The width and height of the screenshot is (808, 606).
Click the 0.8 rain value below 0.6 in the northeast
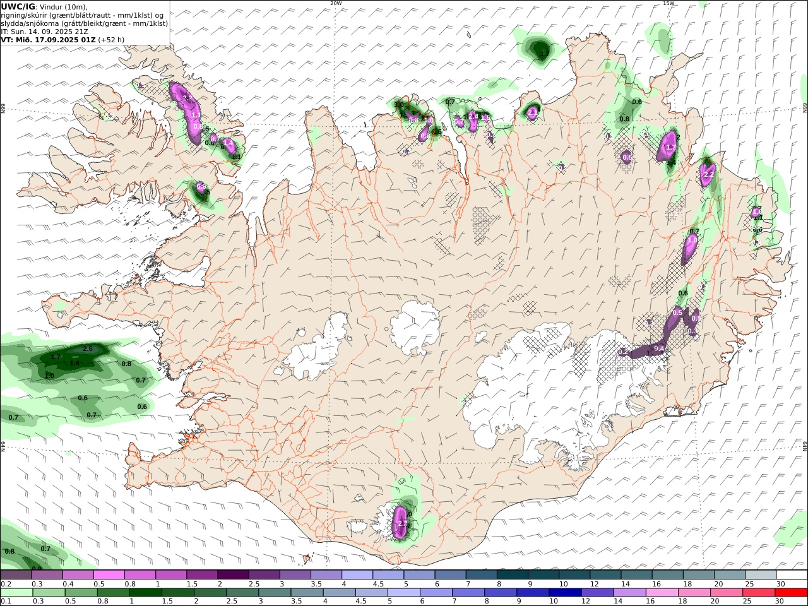[624, 119]
